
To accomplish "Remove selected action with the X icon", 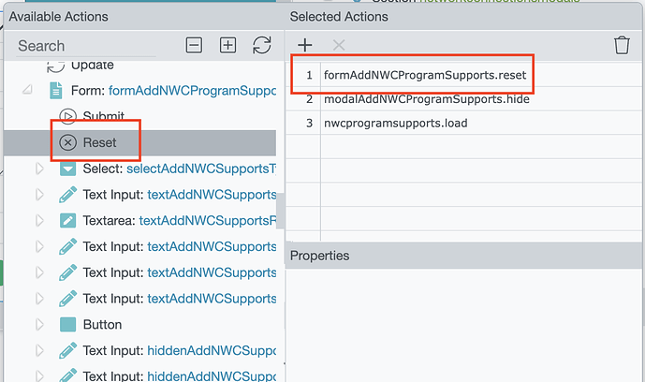I will tap(339, 45).
